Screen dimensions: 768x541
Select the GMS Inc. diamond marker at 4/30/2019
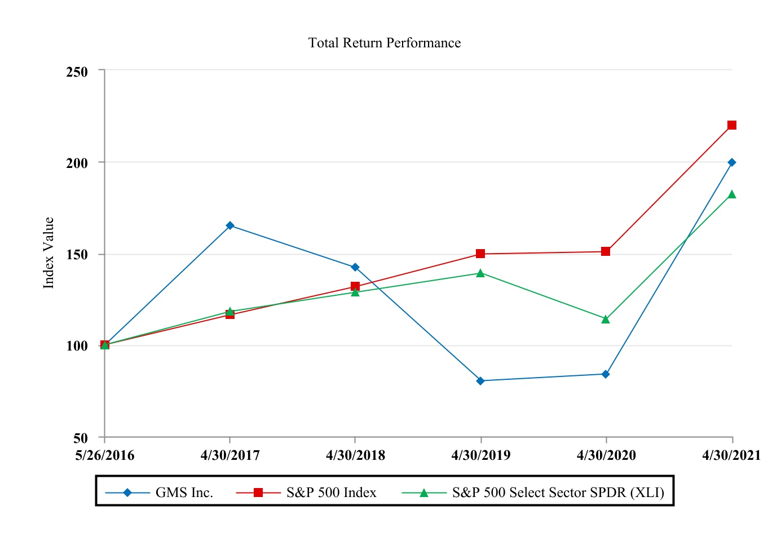[x=480, y=381]
